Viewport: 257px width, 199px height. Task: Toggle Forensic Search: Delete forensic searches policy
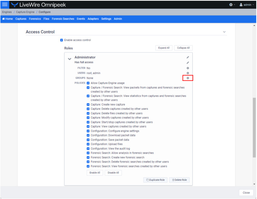click(x=88, y=162)
